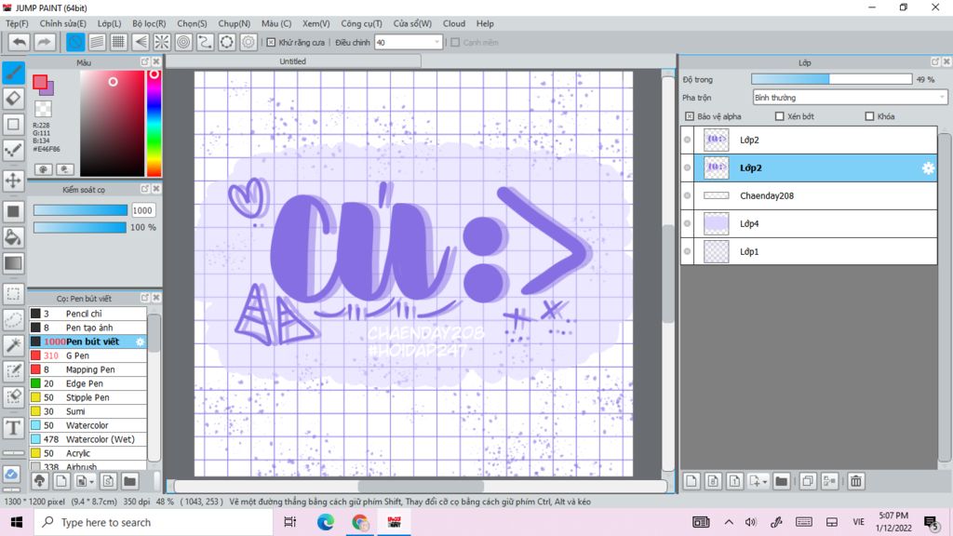This screenshot has width=953, height=536.
Task: Open Công cụ(T) menu
Action: (361, 23)
